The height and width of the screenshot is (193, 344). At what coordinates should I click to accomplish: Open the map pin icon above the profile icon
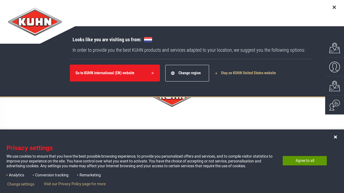click(335, 48)
